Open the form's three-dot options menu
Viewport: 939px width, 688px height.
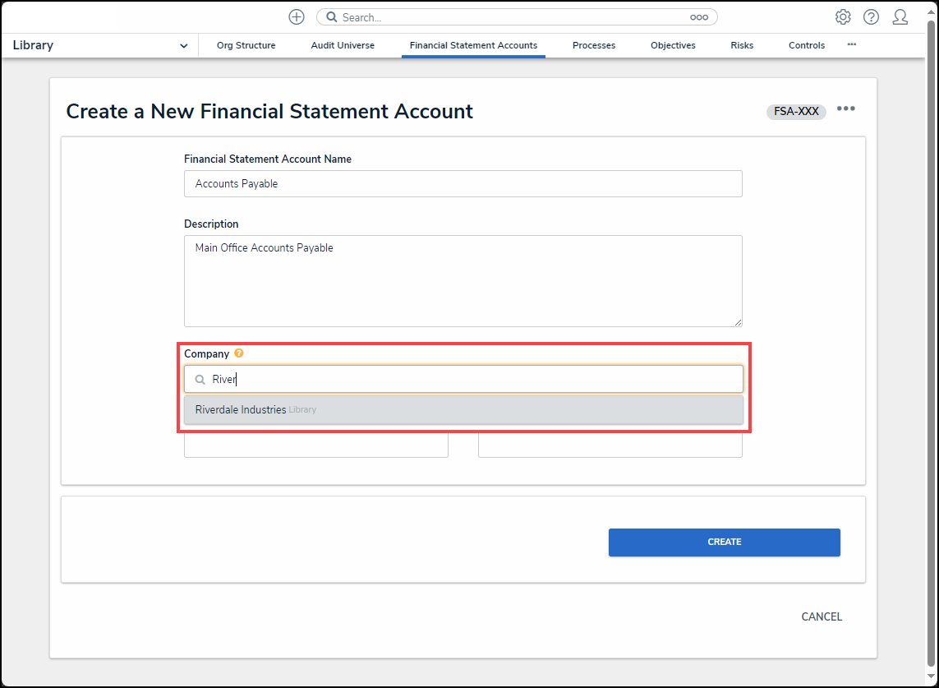click(x=846, y=109)
